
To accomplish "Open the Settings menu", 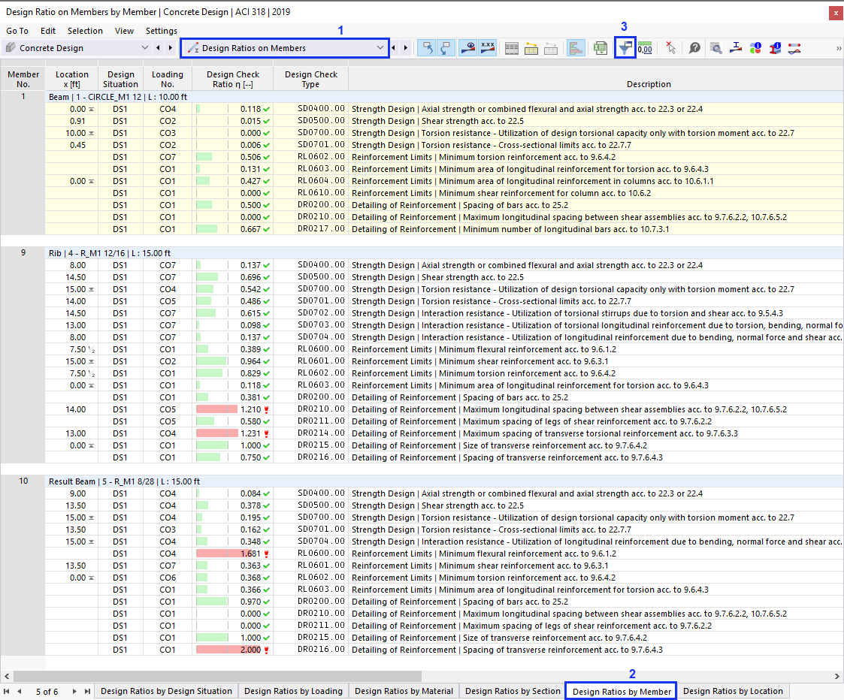I will (162, 31).
